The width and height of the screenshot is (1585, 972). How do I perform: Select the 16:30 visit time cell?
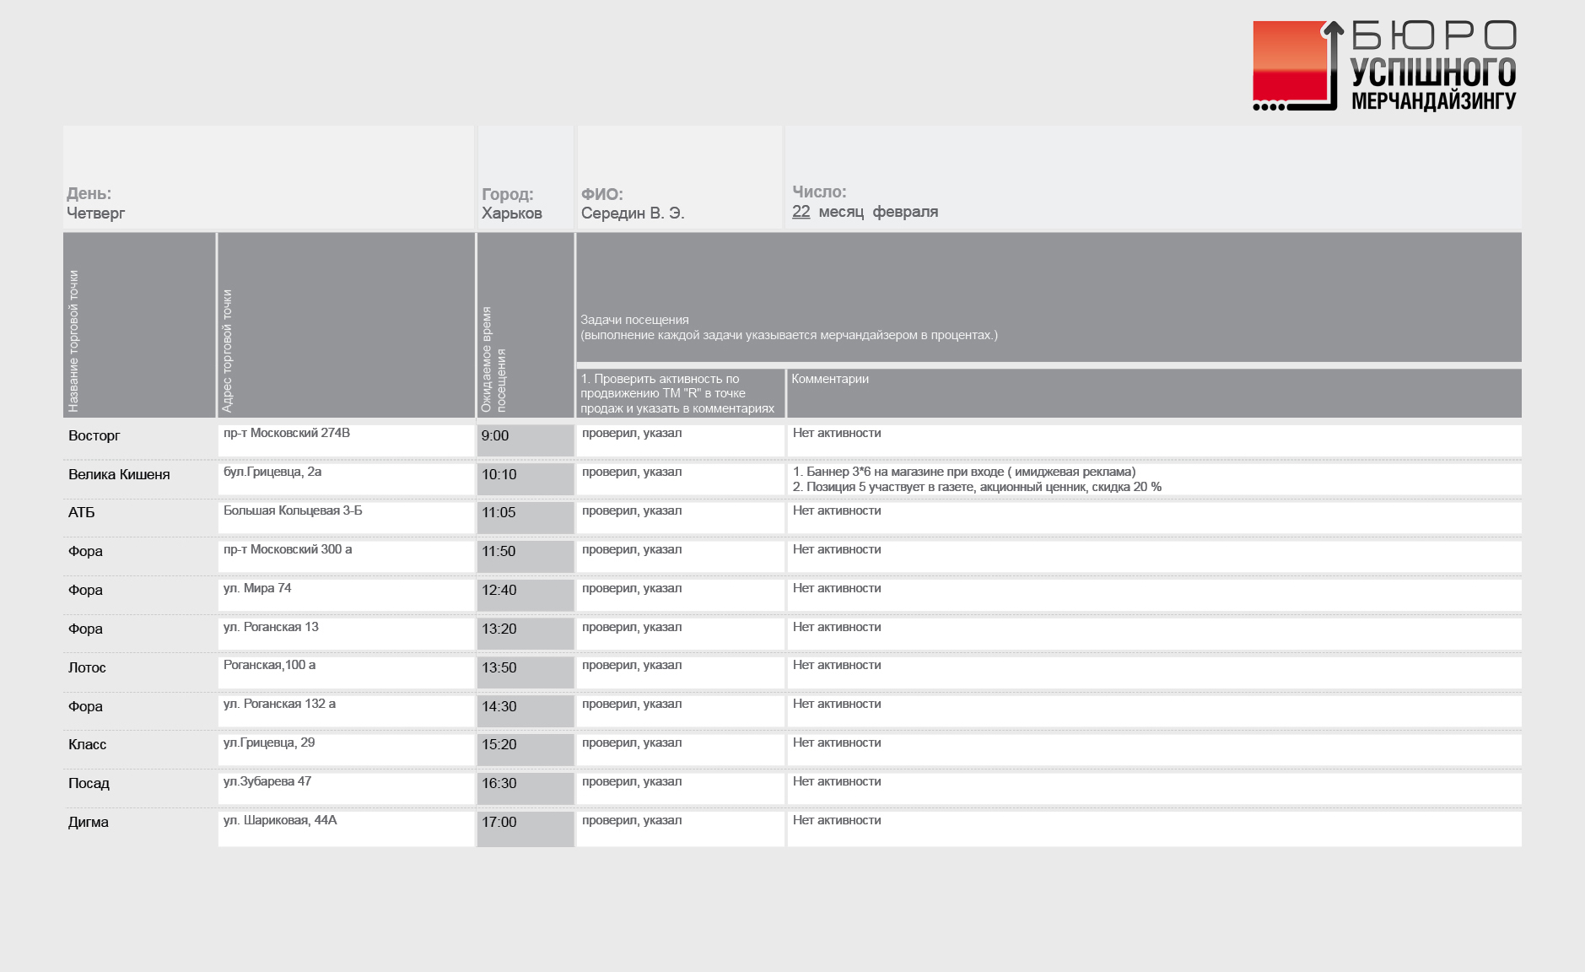click(526, 789)
